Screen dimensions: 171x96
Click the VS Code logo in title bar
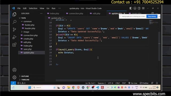(x=13, y=8)
